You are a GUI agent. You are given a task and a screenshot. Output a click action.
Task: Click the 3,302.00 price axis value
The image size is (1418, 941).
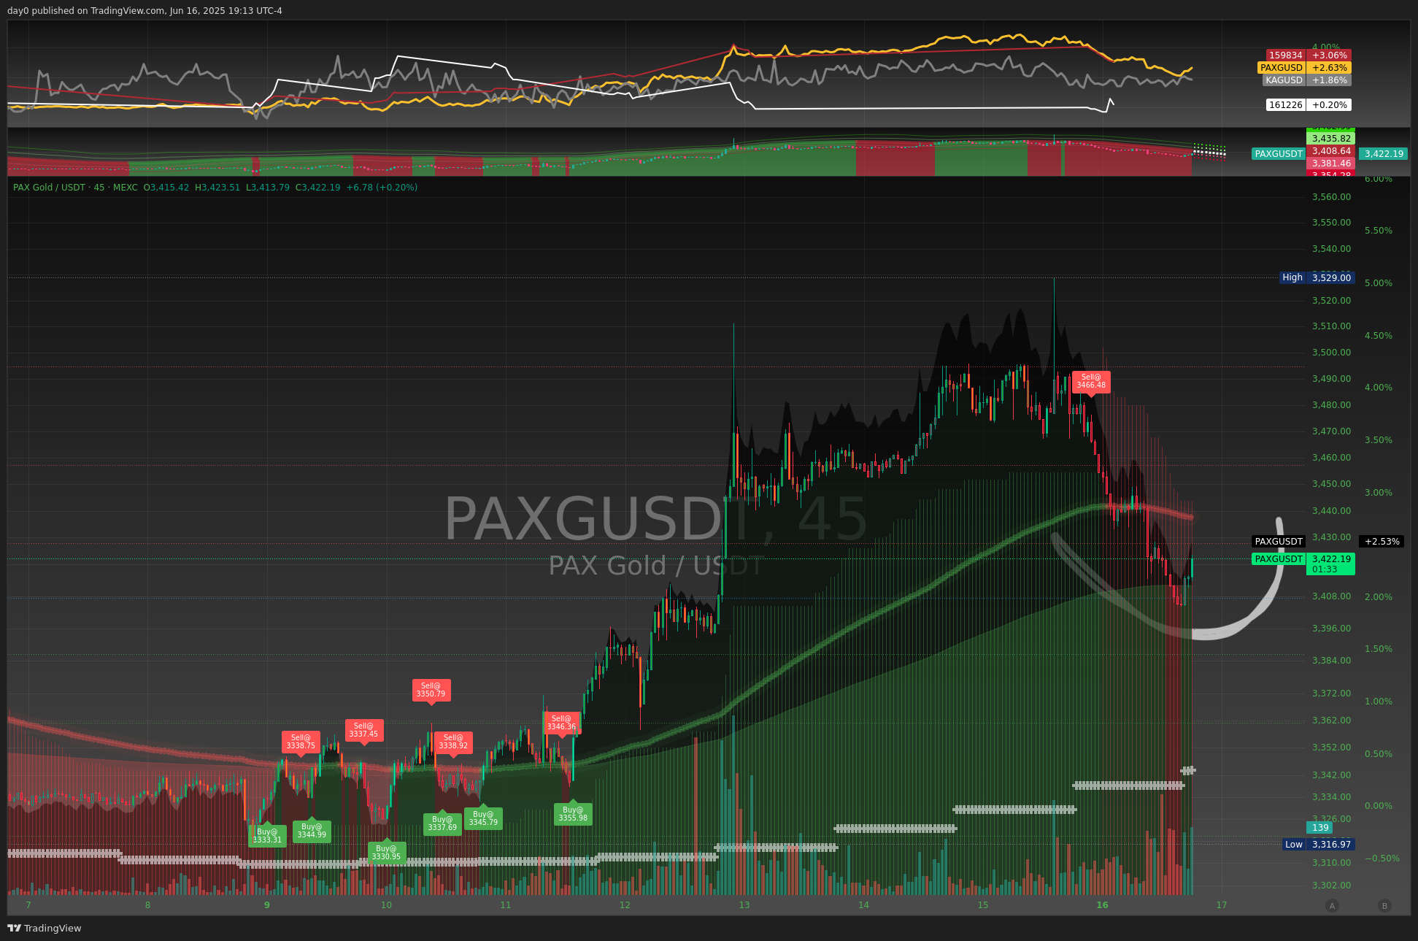pyautogui.click(x=1331, y=886)
